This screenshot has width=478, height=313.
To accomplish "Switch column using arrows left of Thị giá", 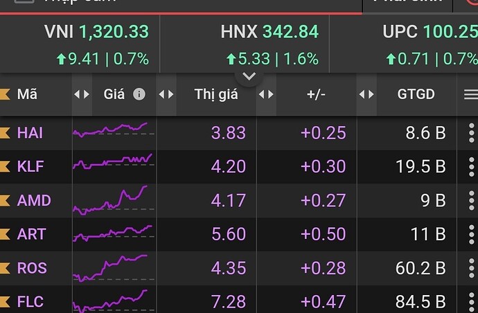I will coord(166,94).
